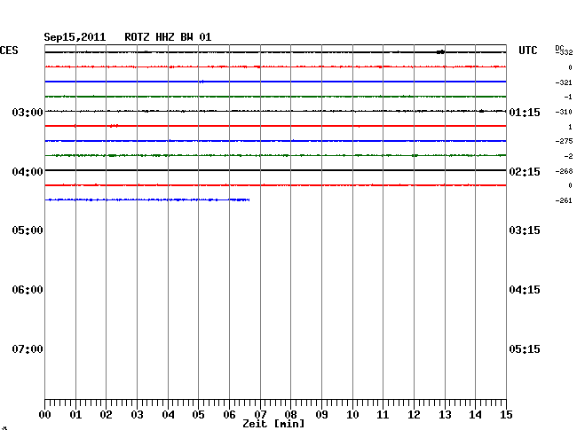The height and width of the screenshot is (438, 577).
Task: Click the '13' minute axis label
Action: point(445,415)
